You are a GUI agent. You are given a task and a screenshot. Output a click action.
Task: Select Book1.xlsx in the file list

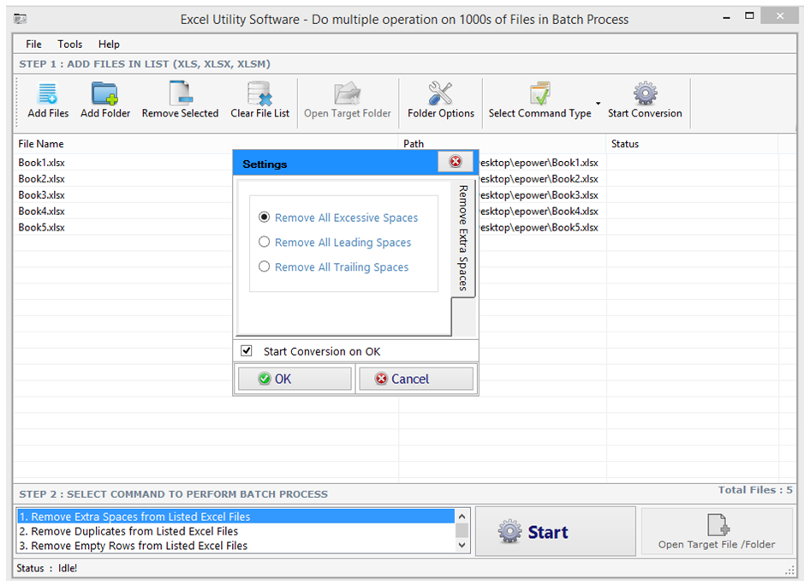click(x=41, y=162)
